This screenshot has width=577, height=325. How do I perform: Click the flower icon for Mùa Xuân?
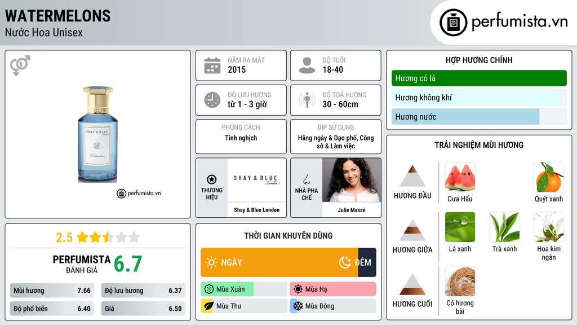pos(209,289)
